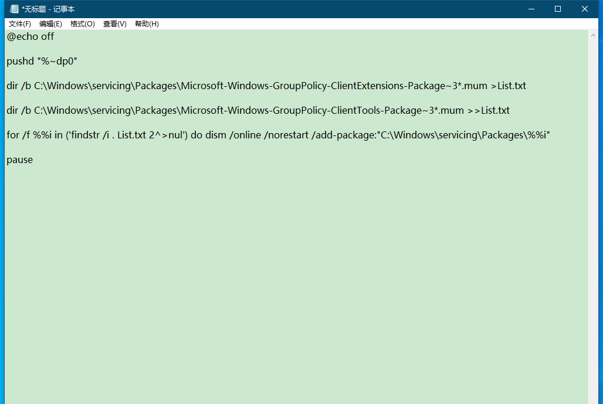Image resolution: width=603 pixels, height=404 pixels.
Task: Click '>>List.txt' at end of fourth line
Action: click(489, 111)
